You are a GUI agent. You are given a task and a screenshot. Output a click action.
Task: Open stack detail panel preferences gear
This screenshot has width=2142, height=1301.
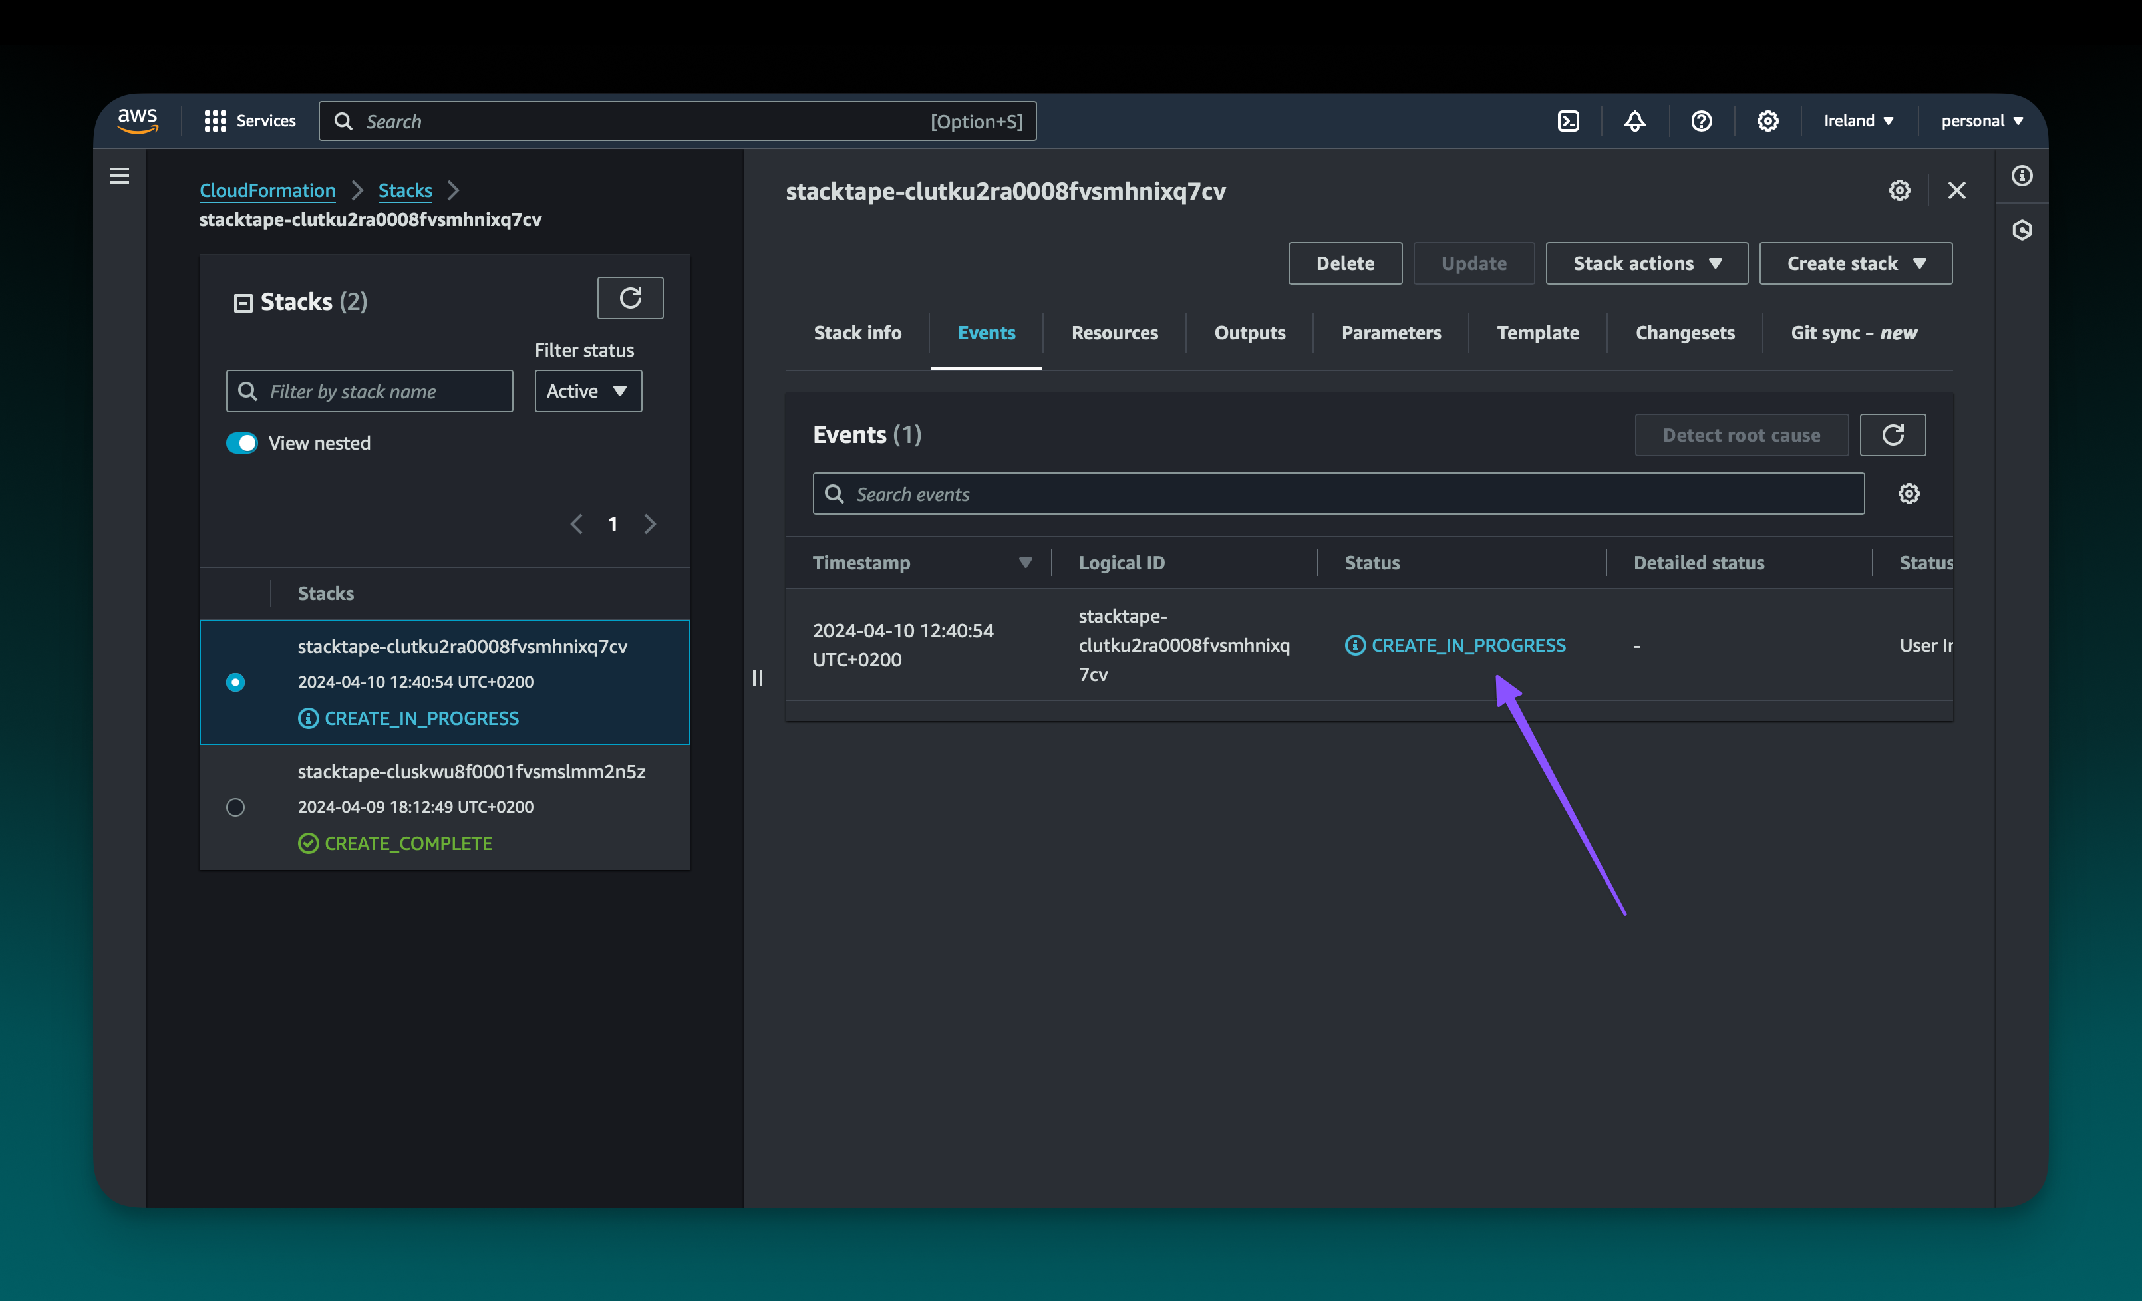click(x=1899, y=190)
